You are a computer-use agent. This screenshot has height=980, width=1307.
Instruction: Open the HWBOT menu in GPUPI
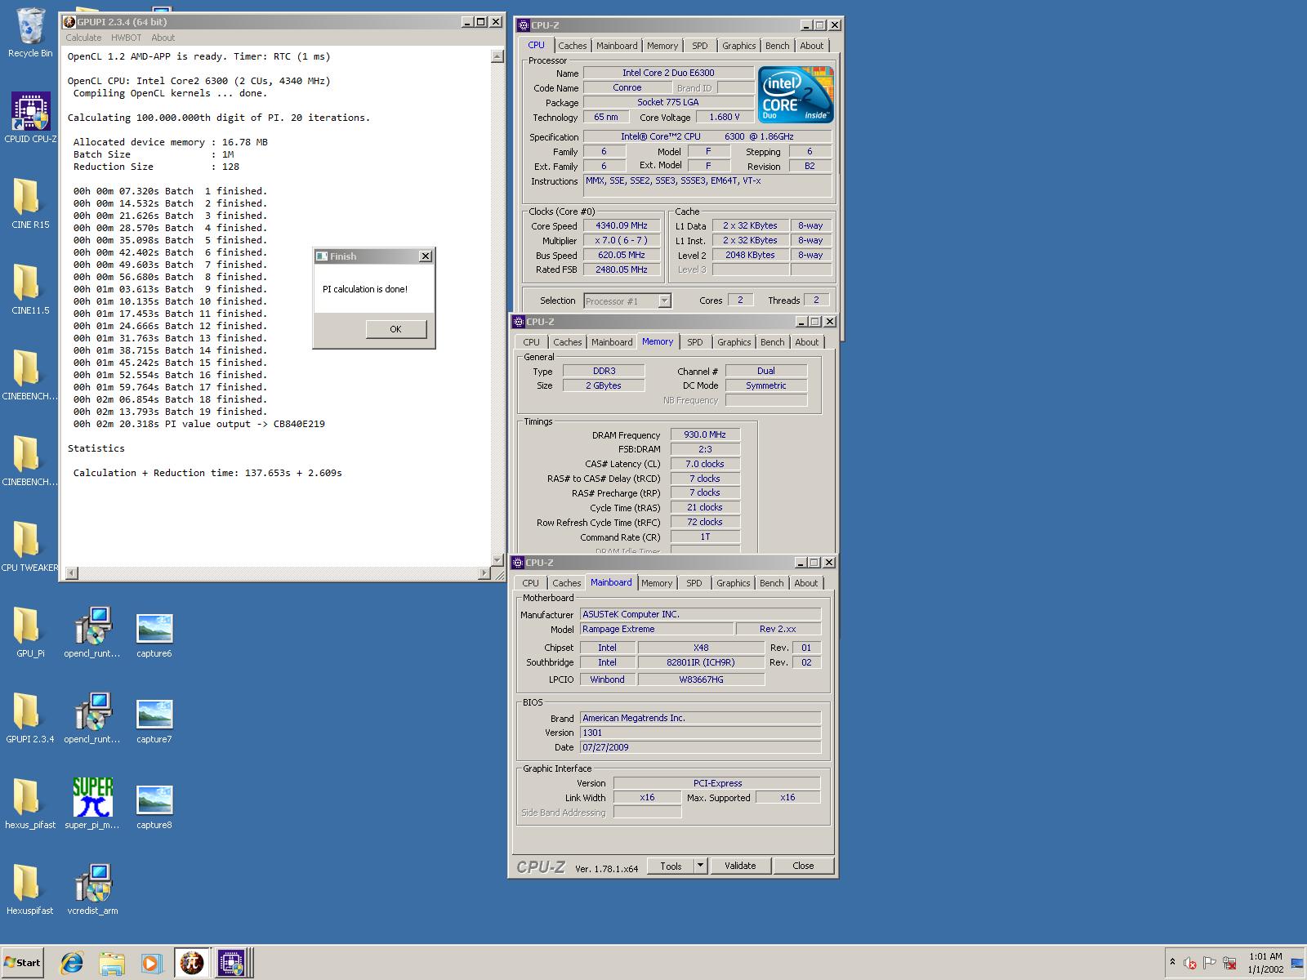(x=127, y=38)
